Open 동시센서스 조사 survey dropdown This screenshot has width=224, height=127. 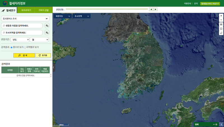click(x=25, y=18)
